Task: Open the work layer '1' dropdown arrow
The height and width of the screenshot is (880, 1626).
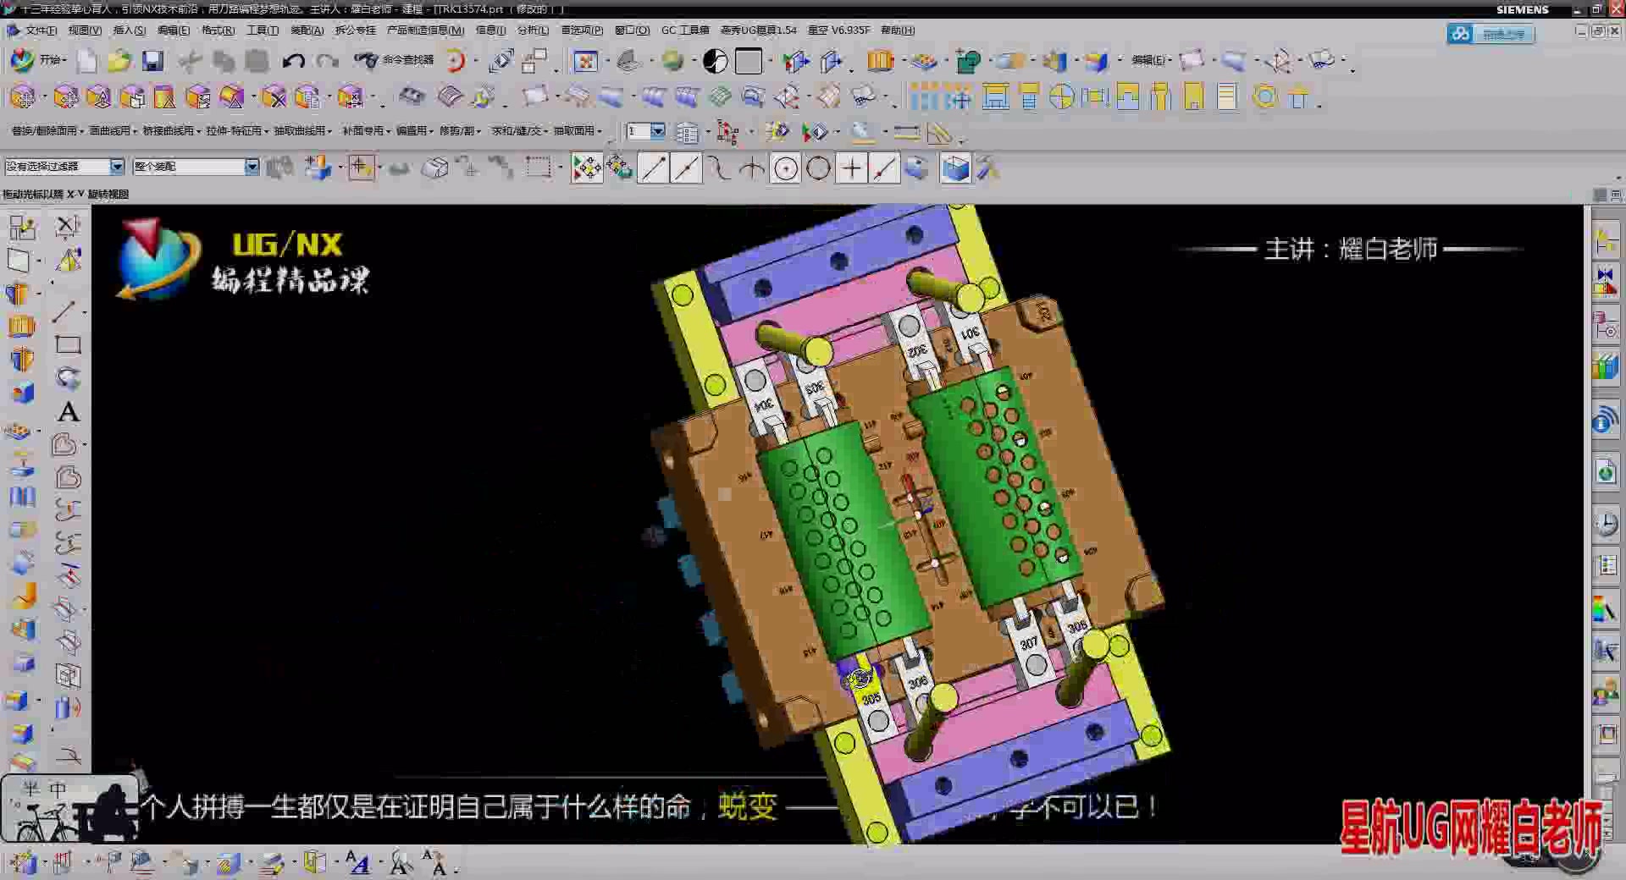Action: click(x=657, y=132)
